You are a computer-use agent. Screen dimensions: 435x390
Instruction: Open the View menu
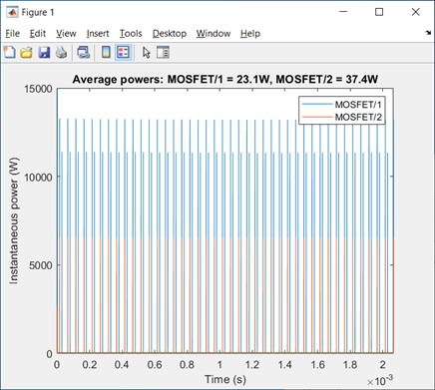coord(66,34)
